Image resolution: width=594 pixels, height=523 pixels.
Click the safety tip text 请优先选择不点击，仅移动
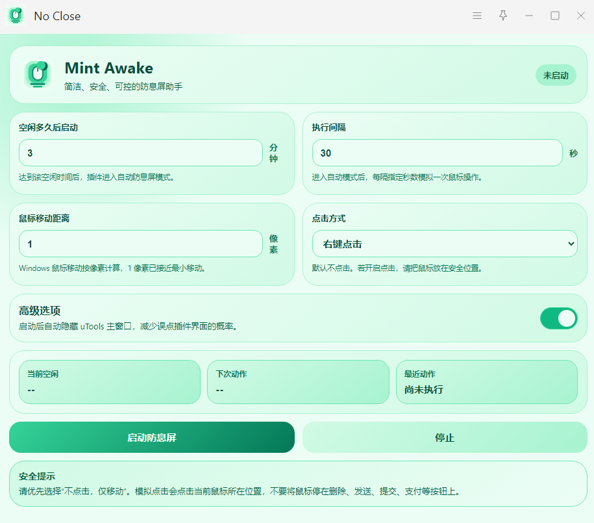(240, 491)
